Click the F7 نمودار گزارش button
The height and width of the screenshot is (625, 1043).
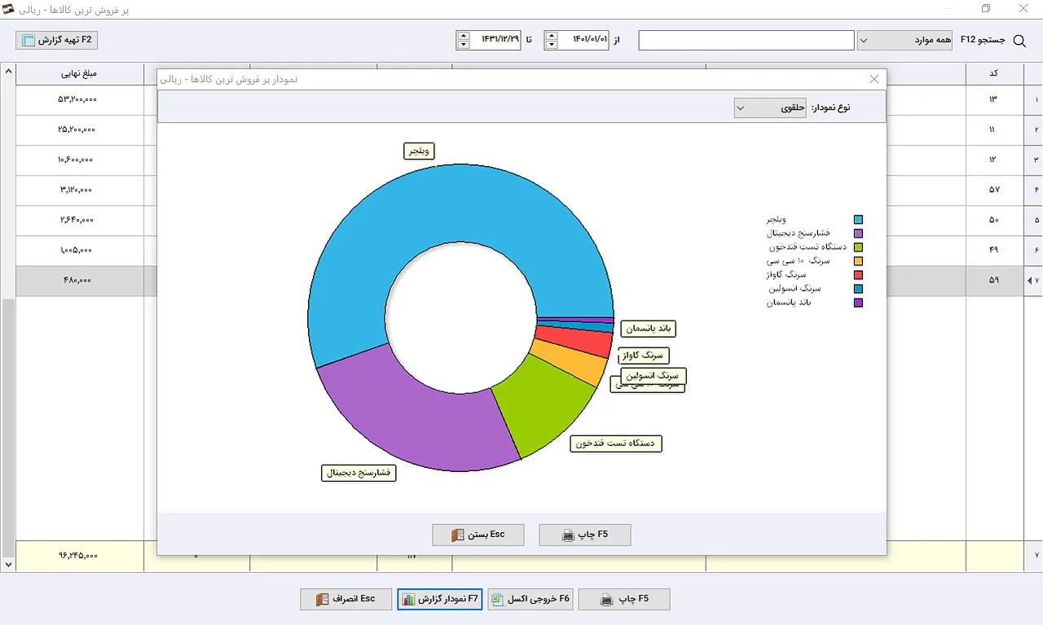[441, 599]
